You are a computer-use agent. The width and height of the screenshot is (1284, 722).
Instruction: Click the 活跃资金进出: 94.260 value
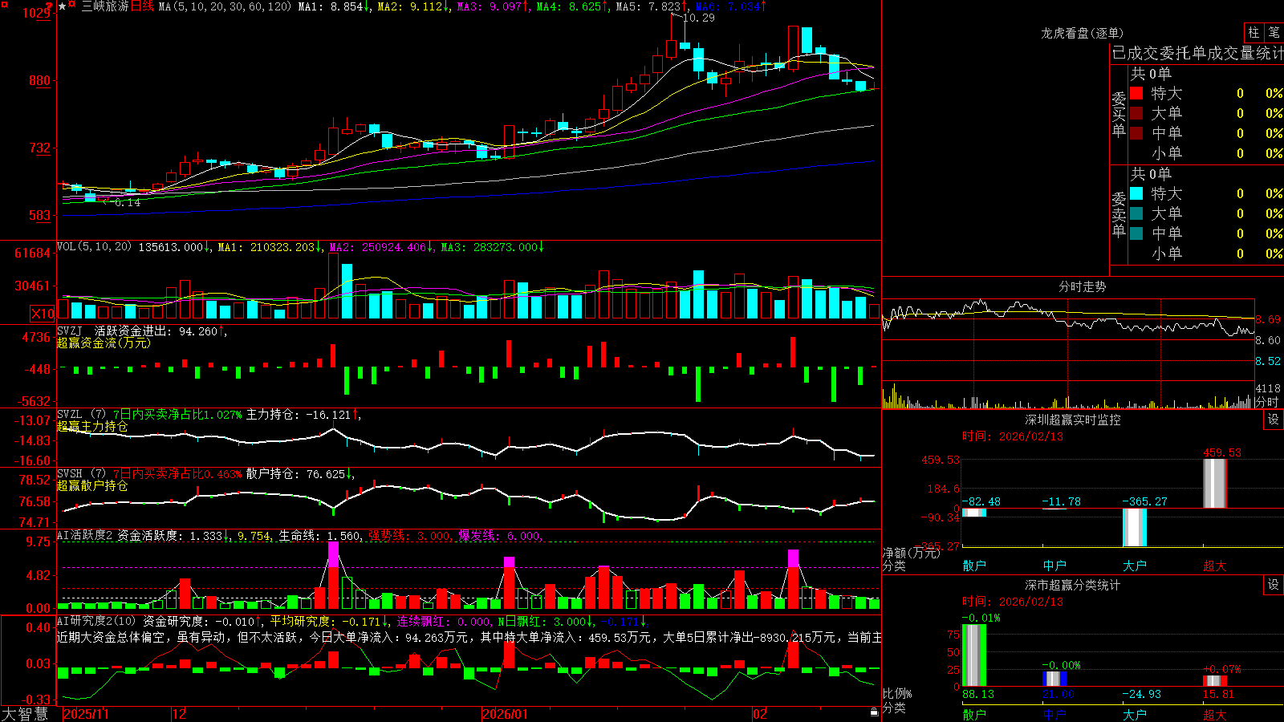click(156, 331)
